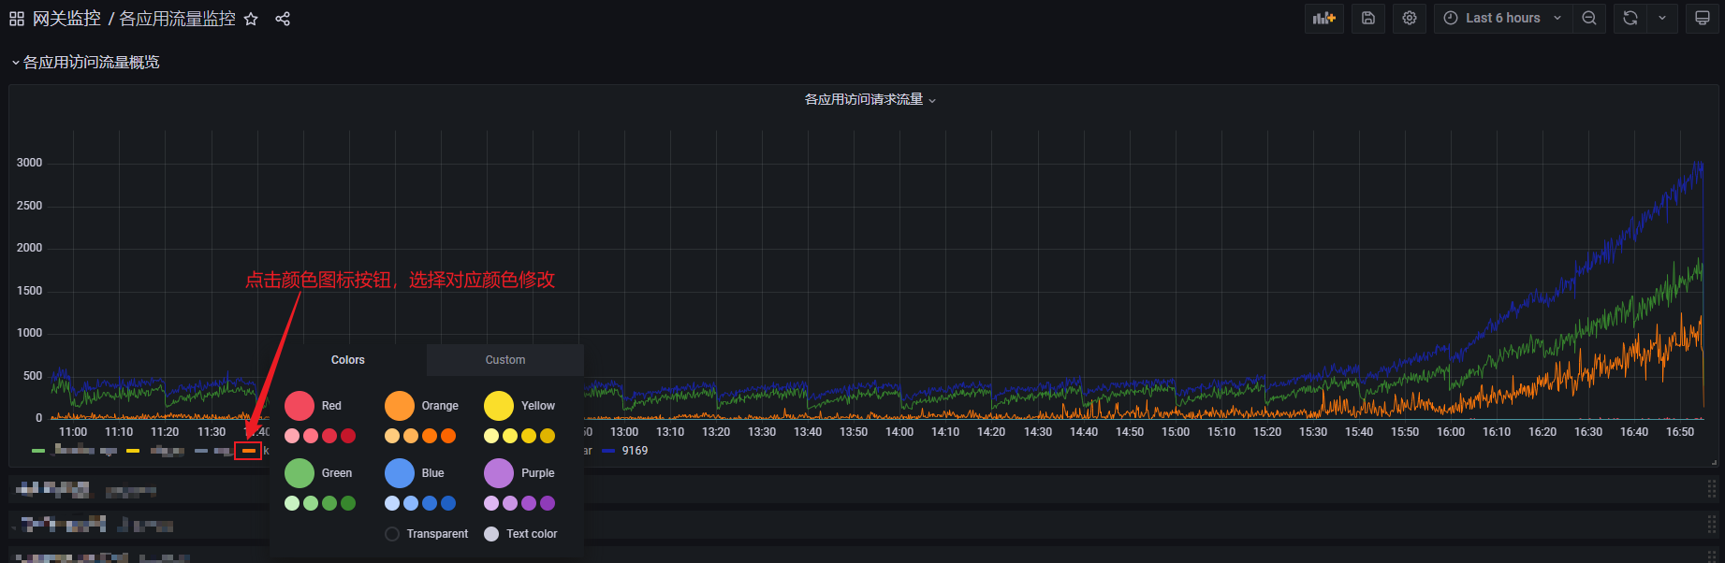Click the yellow legend color icon
Viewport: 1725px width, 563px height.
(133, 451)
